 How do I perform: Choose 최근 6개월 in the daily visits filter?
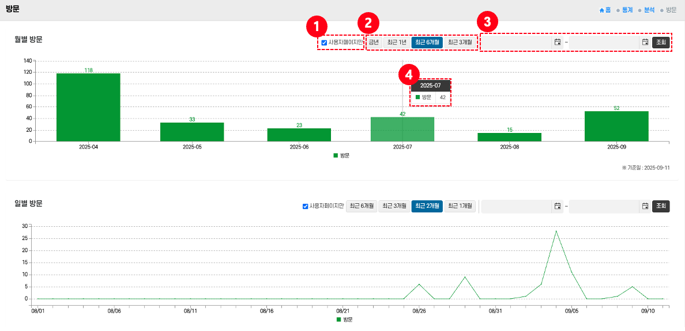362,206
